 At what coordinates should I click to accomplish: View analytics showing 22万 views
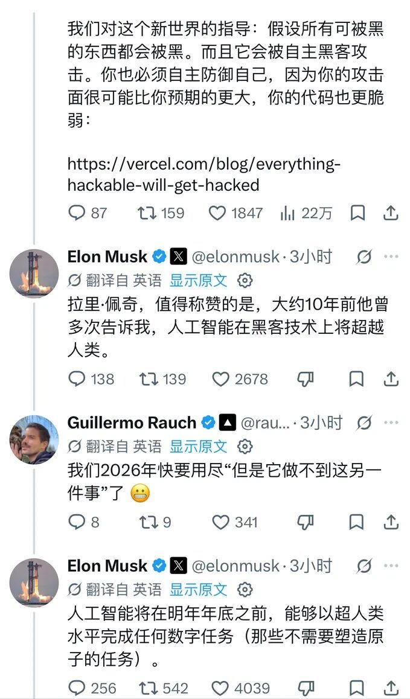306,214
